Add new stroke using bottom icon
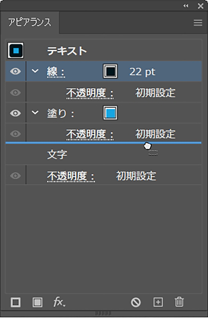This screenshot has width=208, height=318. click(x=15, y=303)
